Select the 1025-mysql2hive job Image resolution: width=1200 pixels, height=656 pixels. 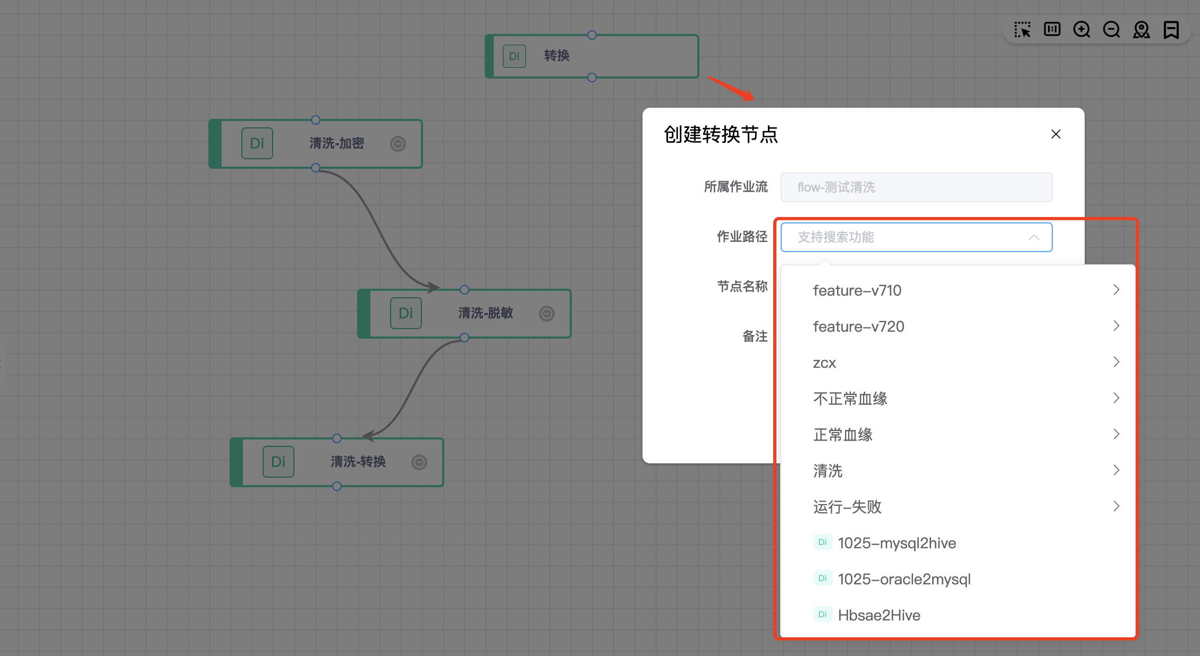click(x=897, y=543)
